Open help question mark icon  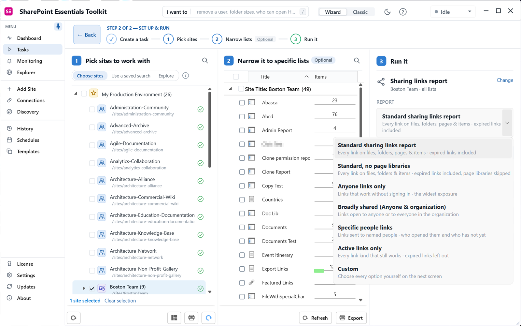(403, 12)
